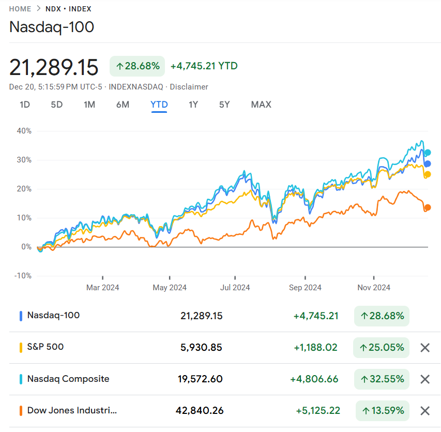The width and height of the screenshot is (441, 432).
Task: Click the +4,745.21 YTD text
Action: pyautogui.click(x=204, y=66)
